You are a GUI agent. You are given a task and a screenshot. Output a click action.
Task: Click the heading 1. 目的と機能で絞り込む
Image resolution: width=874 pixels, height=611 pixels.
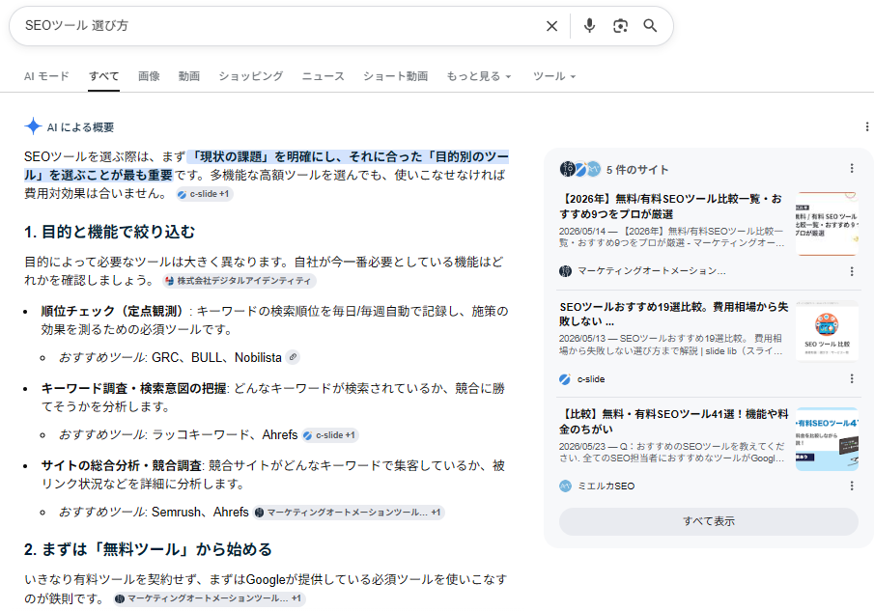[x=110, y=232]
